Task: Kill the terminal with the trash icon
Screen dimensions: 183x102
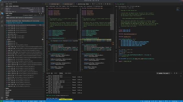Action: tap(177, 73)
